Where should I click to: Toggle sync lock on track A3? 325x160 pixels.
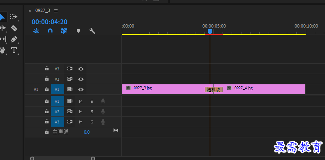pos(70,122)
